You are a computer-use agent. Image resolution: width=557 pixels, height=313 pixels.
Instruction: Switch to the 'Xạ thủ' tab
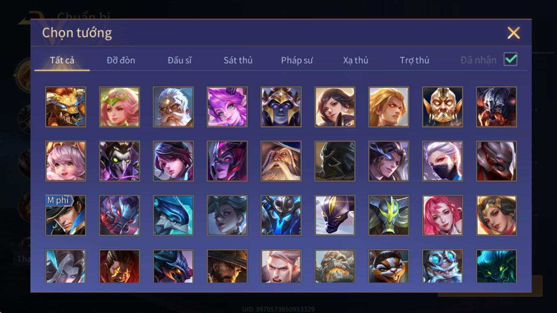click(356, 60)
